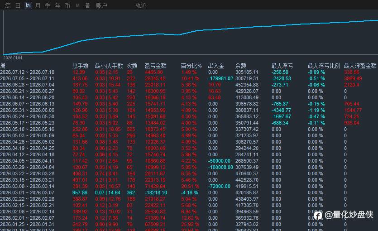
Task: Click the withdrawal value -50000.00
Action: pos(219,161)
